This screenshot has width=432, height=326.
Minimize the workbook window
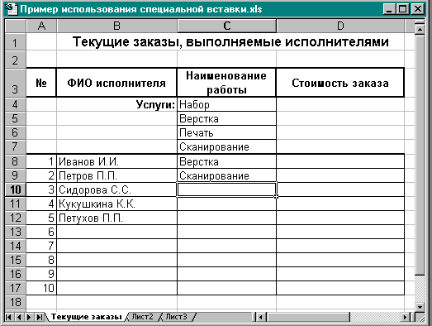[389, 9]
